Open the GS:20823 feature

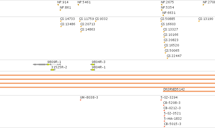coord(171,40)
